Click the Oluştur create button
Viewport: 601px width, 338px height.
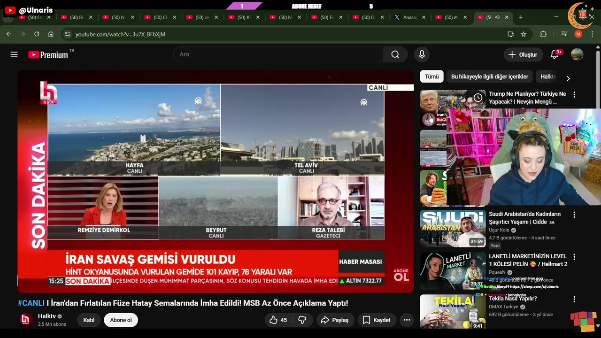pyautogui.click(x=523, y=54)
